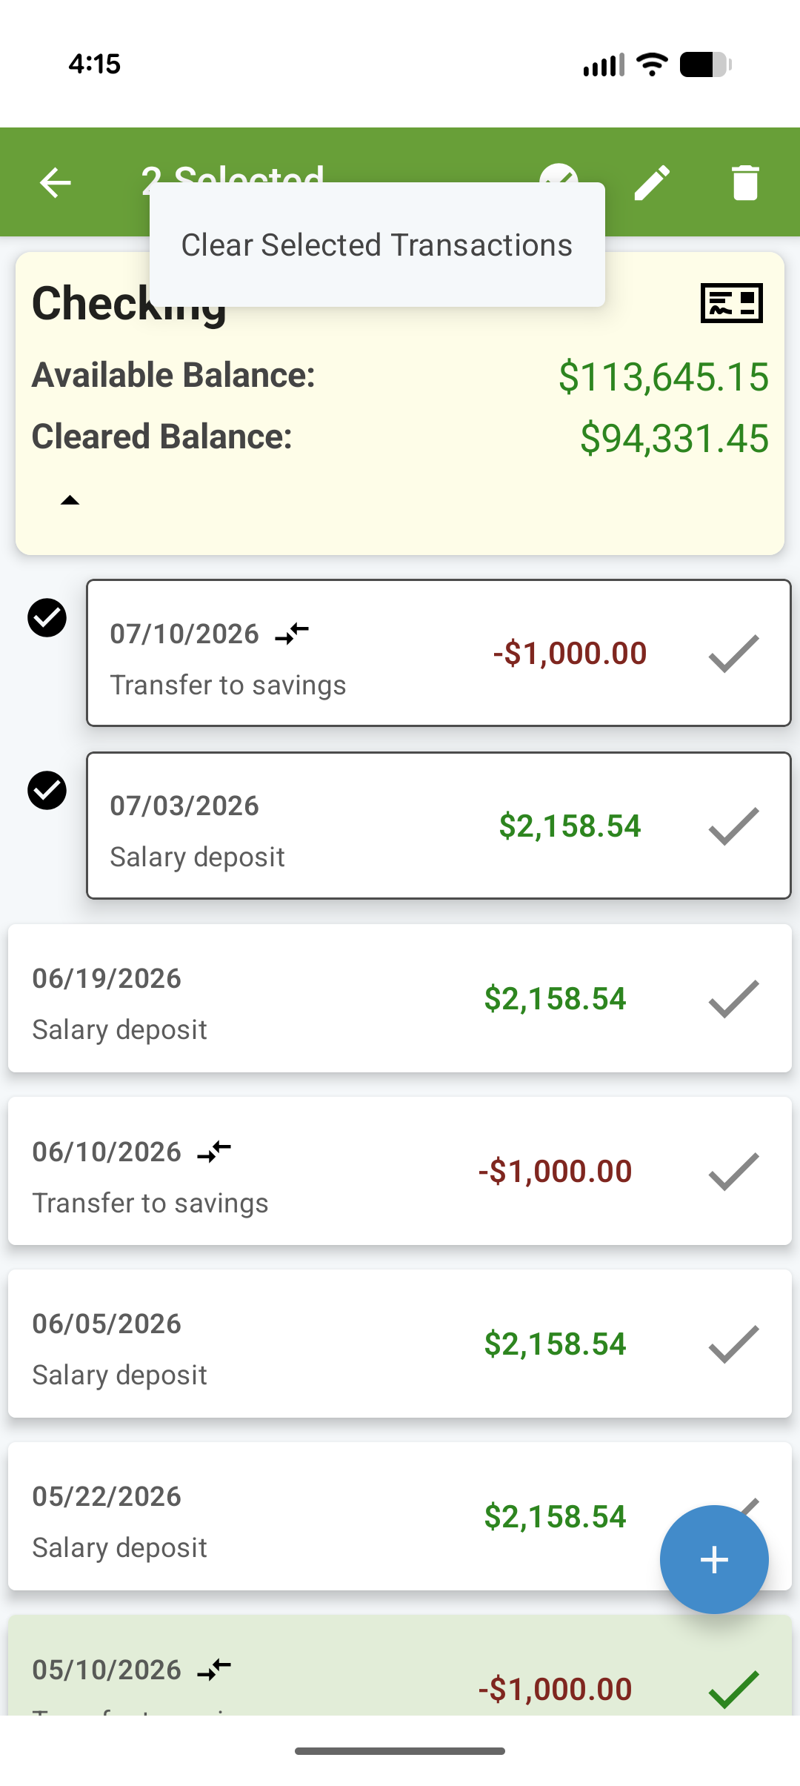Tap the -$1,000.00 amount on 07/10/2026
Screen dimensions: 800x1786
click(x=570, y=653)
